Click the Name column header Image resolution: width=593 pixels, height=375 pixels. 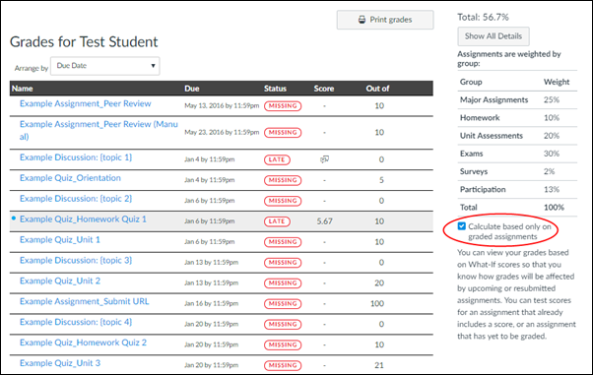[23, 89]
